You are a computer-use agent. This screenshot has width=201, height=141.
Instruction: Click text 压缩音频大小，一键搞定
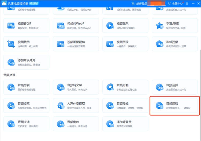(178, 108)
